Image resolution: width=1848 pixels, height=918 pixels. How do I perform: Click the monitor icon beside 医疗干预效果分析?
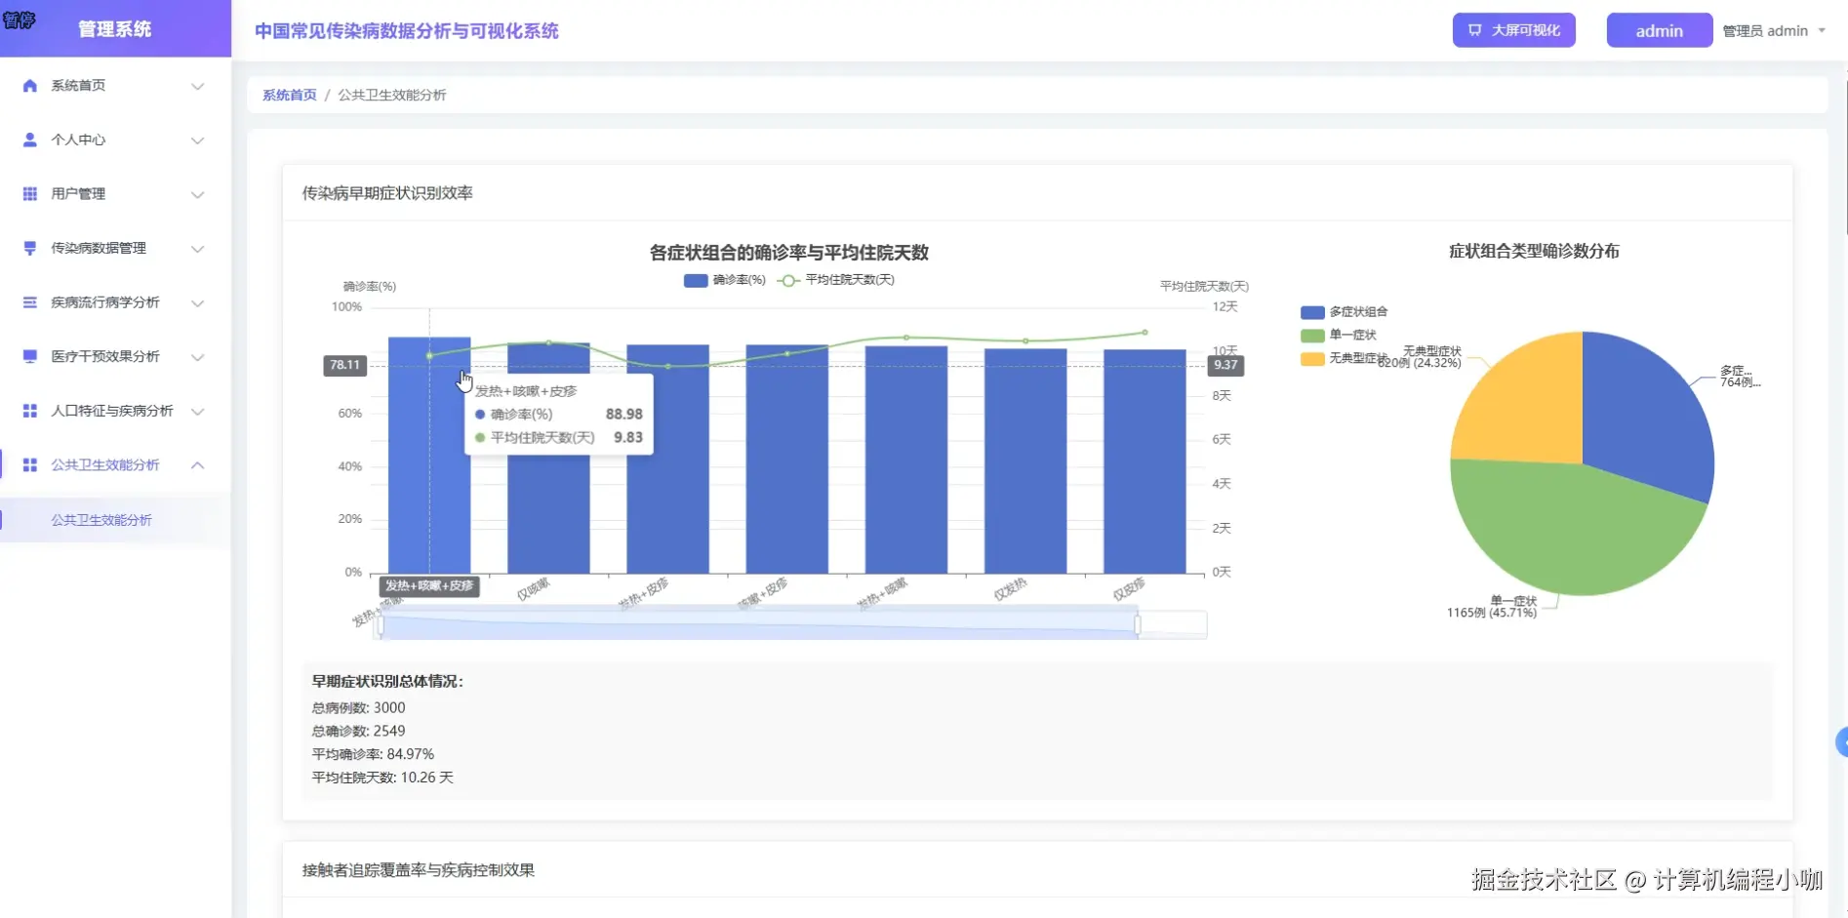point(30,356)
